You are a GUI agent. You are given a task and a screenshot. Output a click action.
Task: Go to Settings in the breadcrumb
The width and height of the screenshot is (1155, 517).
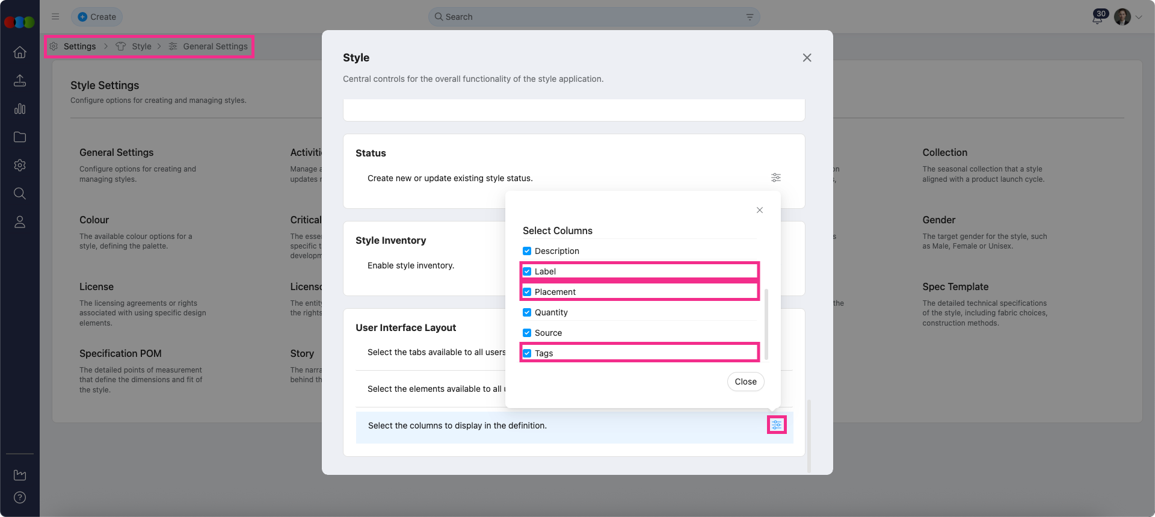pyautogui.click(x=79, y=46)
